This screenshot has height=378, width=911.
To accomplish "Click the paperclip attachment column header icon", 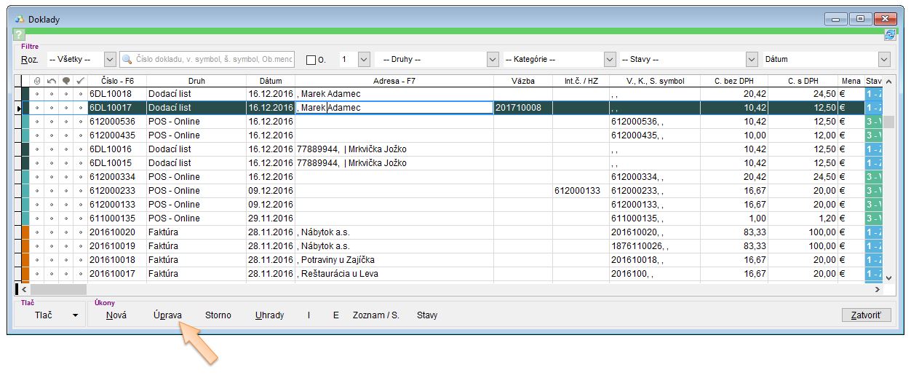I will [37, 81].
